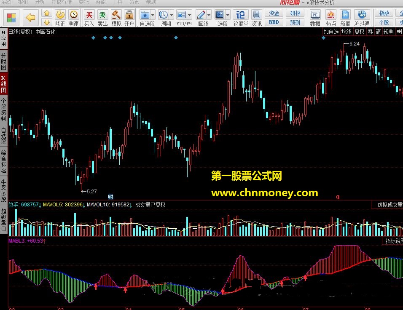Click the 财 financial marker on chart

(x=110, y=197)
